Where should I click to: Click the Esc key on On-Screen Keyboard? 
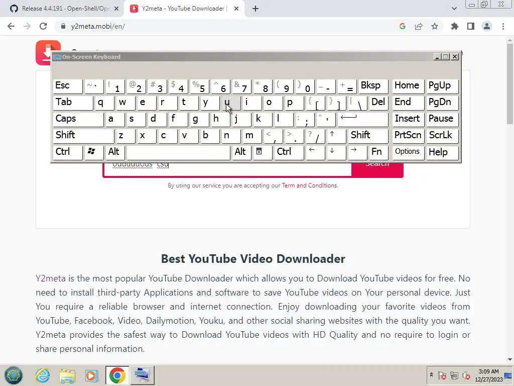[68, 86]
